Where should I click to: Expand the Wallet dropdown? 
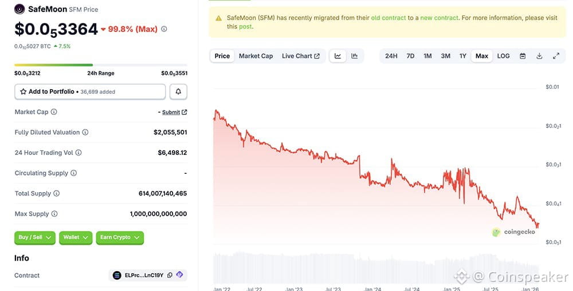pos(76,237)
